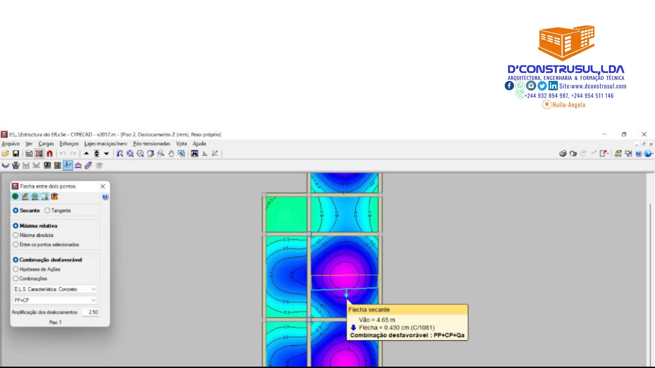Viewport: 655px width, 368px height.
Task: Open the Pós-tensionadas menu
Action: (x=151, y=144)
